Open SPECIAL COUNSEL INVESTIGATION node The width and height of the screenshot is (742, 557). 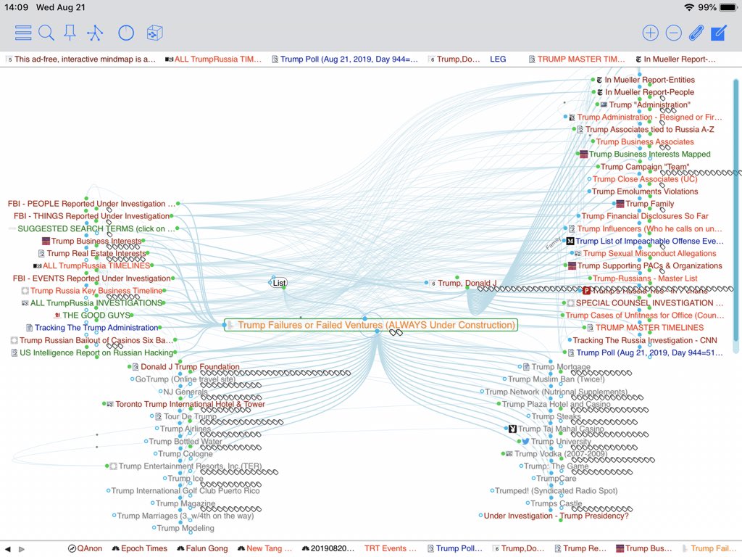click(x=645, y=303)
